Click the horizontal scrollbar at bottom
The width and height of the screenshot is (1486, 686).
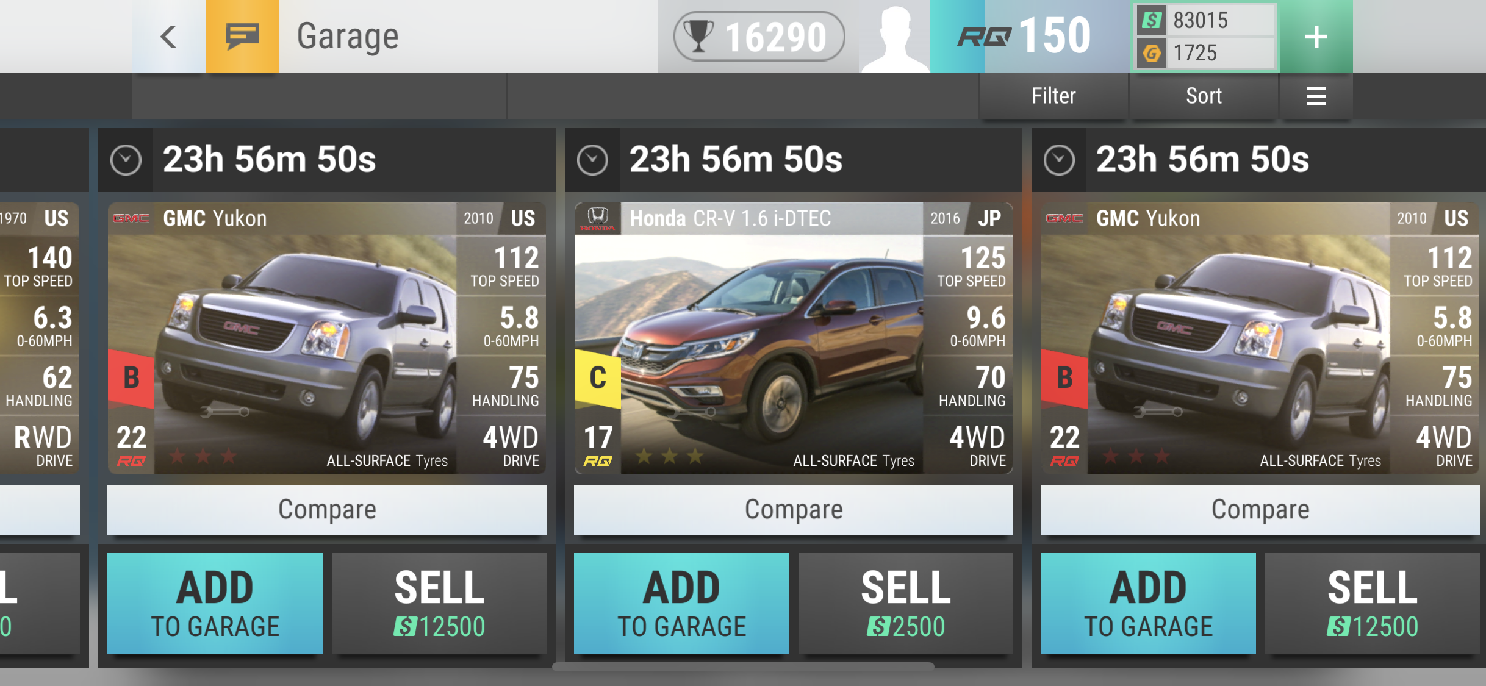(x=743, y=666)
